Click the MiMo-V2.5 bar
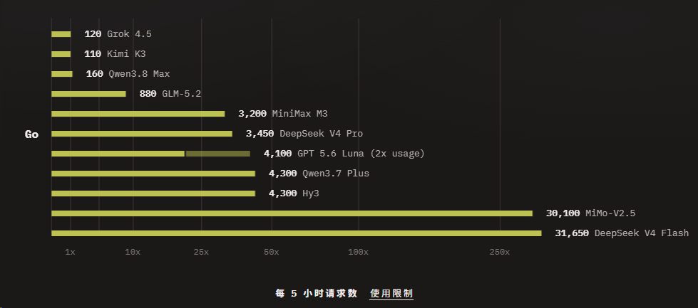Viewport: 698px width, 308px height. click(x=292, y=213)
